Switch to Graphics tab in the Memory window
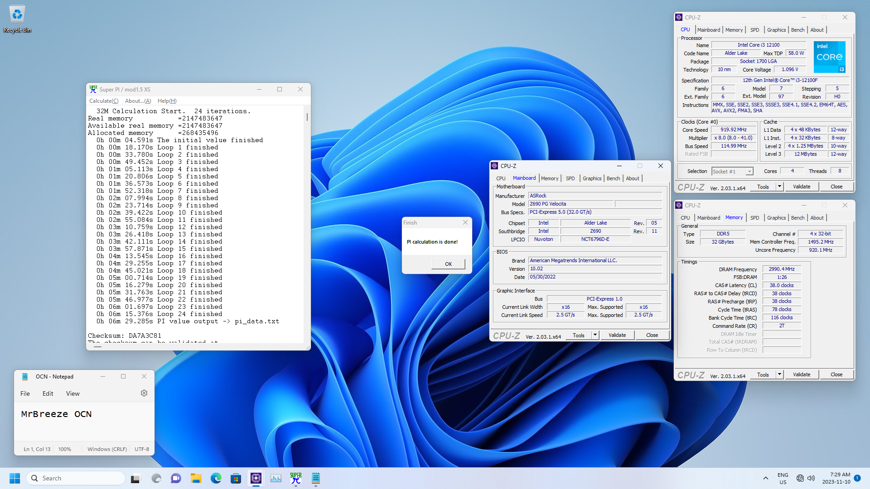The height and width of the screenshot is (489, 870). [776, 218]
